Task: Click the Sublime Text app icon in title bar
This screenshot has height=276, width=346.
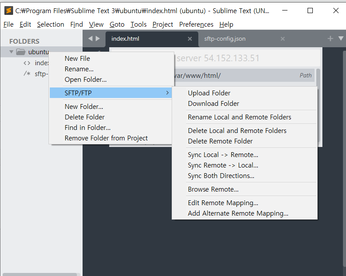Action: click(9, 10)
